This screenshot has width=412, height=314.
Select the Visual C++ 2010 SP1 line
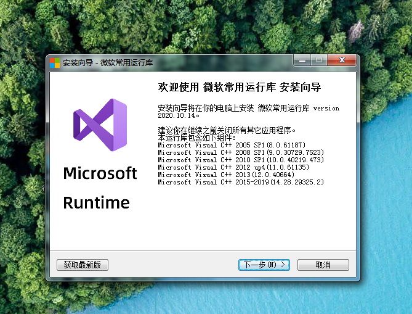pyautogui.click(x=241, y=160)
